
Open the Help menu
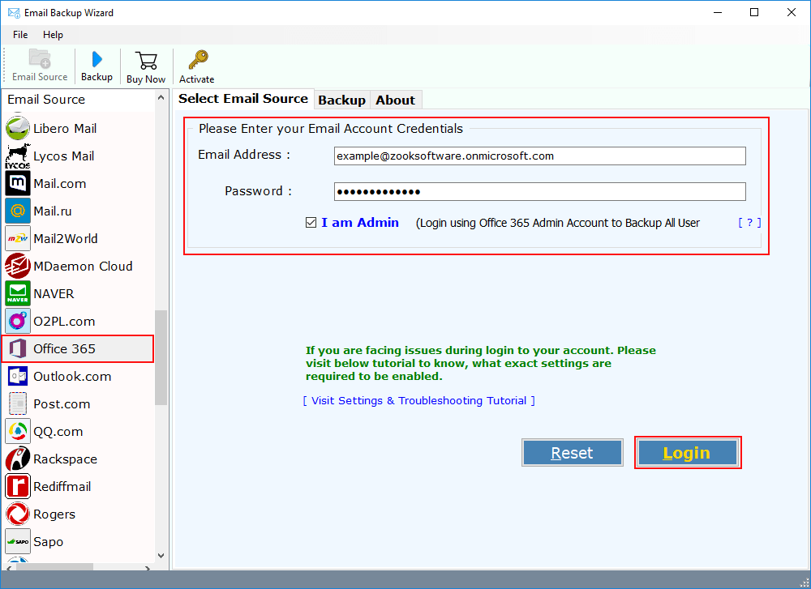(x=53, y=35)
